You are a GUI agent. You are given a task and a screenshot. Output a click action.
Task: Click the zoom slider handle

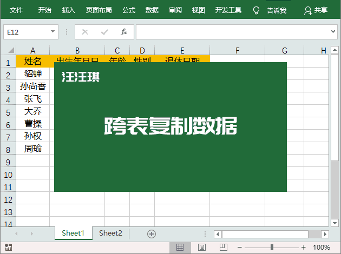coord(272,248)
